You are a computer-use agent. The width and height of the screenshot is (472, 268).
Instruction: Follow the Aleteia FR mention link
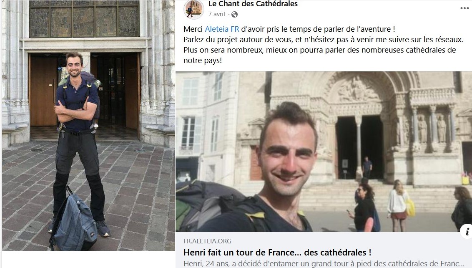222,29
